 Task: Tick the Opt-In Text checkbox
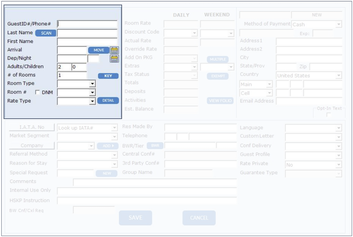coord(328,114)
